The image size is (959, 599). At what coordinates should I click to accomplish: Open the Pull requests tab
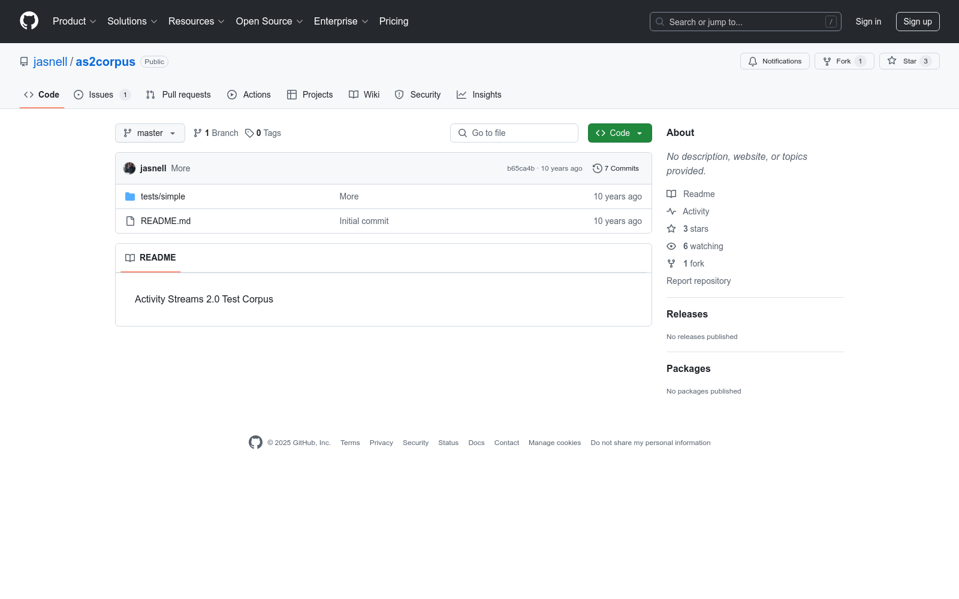179,95
